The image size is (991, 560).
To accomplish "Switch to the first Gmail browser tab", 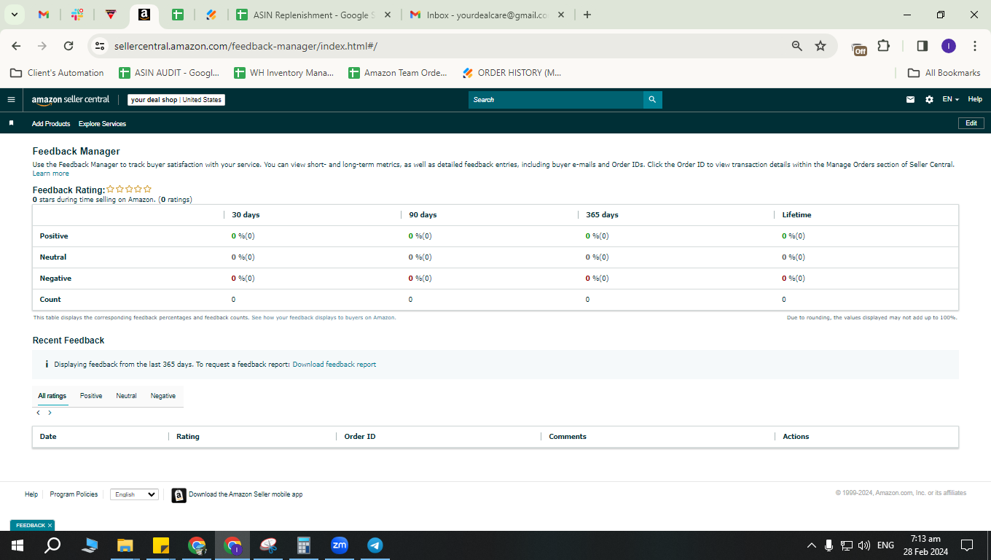I will click(x=43, y=15).
